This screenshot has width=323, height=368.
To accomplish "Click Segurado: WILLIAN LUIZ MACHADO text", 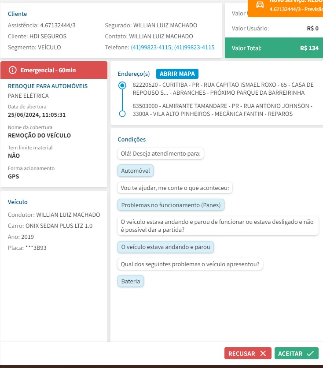I will click(151, 26).
